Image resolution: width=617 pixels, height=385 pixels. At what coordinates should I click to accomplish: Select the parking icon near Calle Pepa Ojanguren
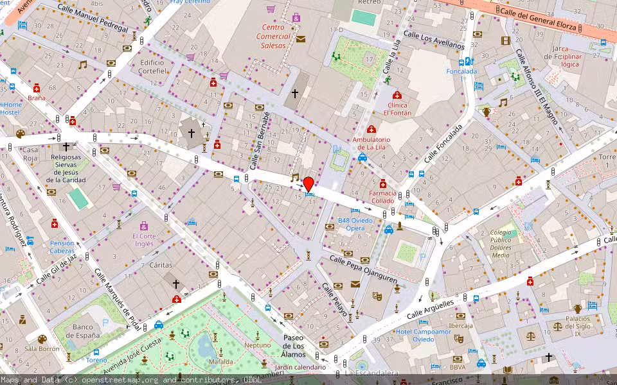pos(423,257)
